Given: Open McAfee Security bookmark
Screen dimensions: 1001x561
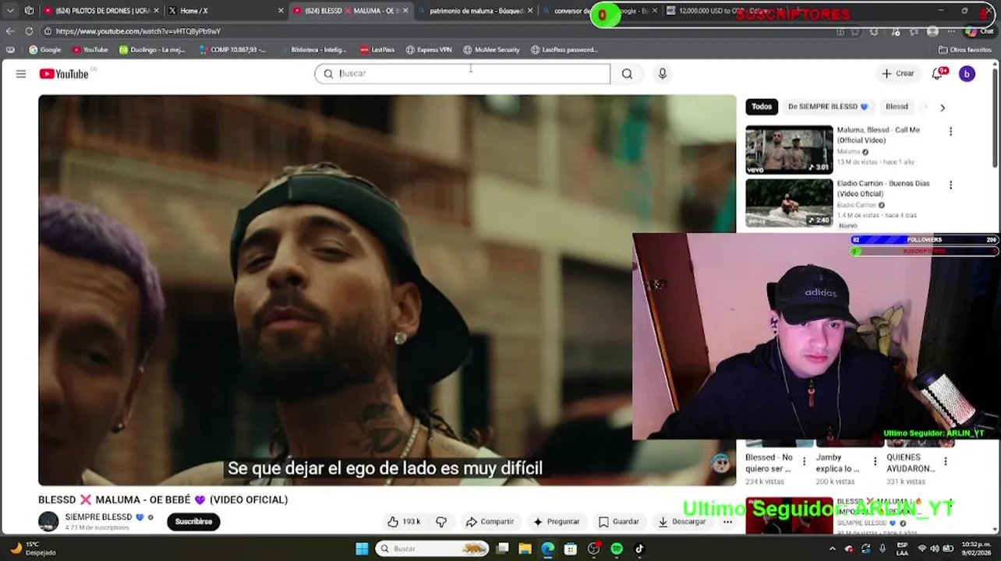Looking at the screenshot, I should pyautogui.click(x=491, y=50).
